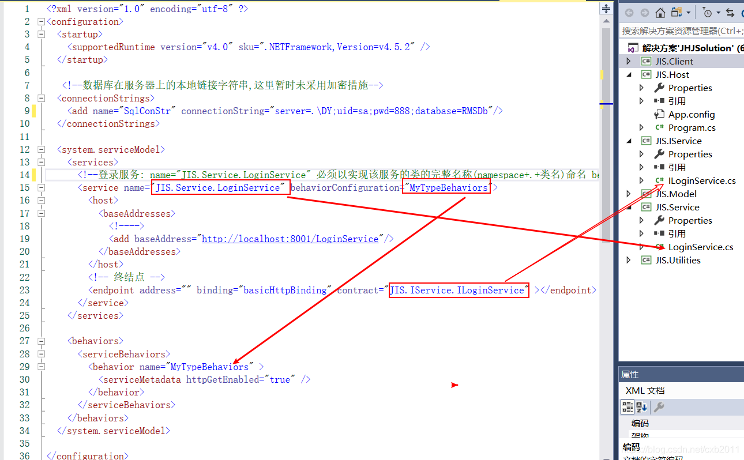Go forward in Solution Explorer
Viewport: 744px width, 460px height.
pos(644,13)
